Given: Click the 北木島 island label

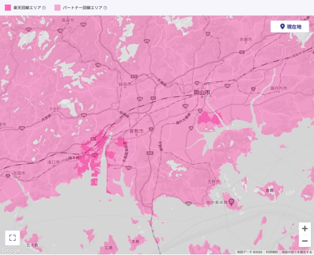Looking at the screenshot, I should [32, 245].
